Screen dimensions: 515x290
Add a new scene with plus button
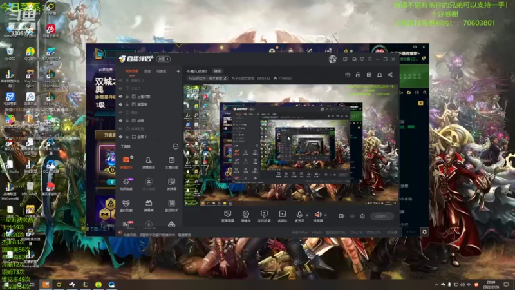(178, 71)
